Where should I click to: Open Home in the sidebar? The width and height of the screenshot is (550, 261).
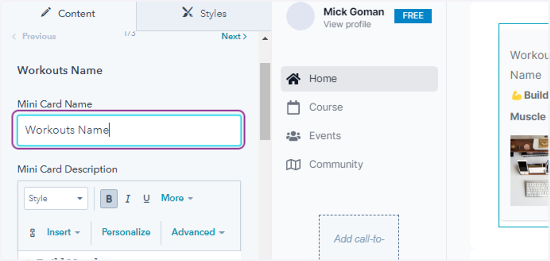coord(359,79)
